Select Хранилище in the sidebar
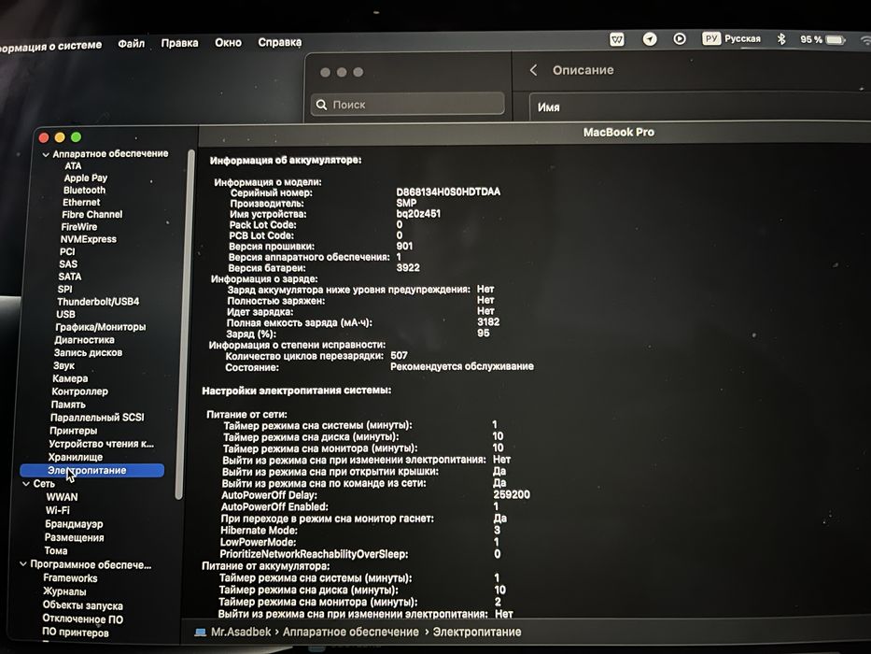The height and width of the screenshot is (654, 871). point(75,457)
